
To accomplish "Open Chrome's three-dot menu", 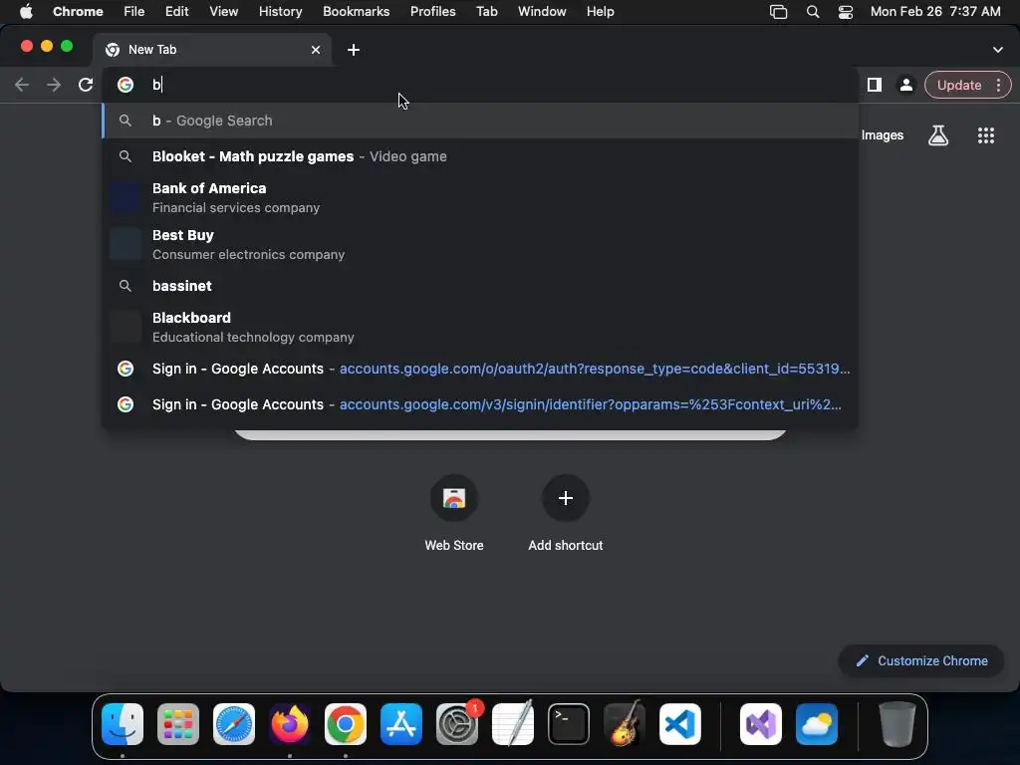I will coord(998,86).
